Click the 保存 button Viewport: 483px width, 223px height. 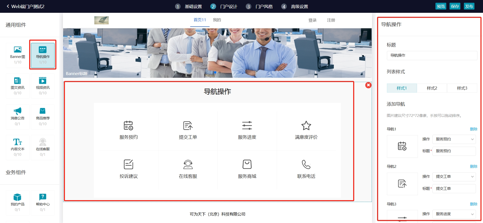(455, 6)
